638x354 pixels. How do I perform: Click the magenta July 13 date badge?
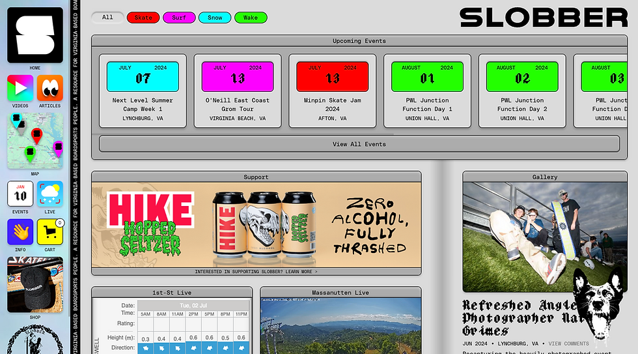pyautogui.click(x=238, y=76)
